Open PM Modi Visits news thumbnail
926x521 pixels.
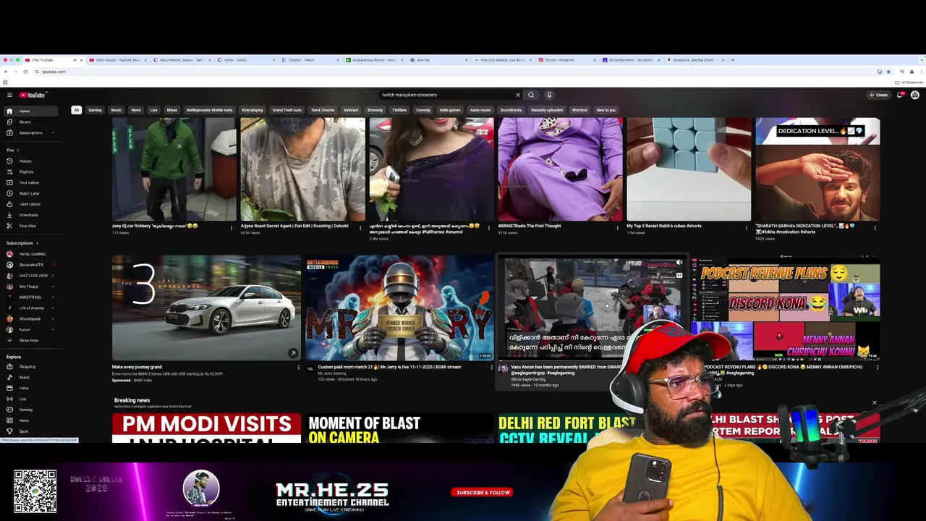coord(206,428)
